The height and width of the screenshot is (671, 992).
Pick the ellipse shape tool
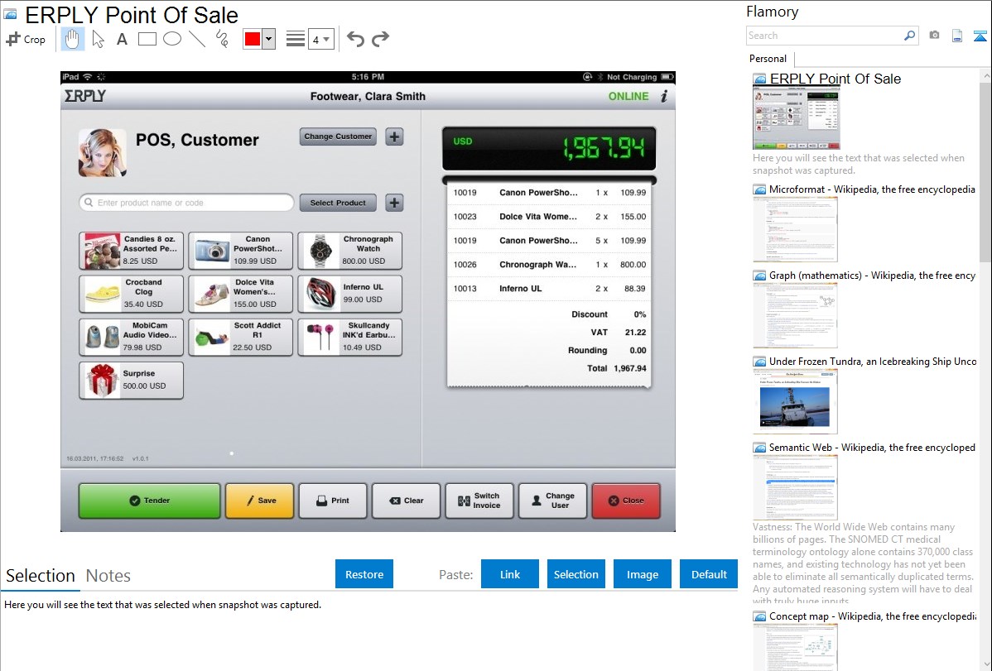(172, 39)
